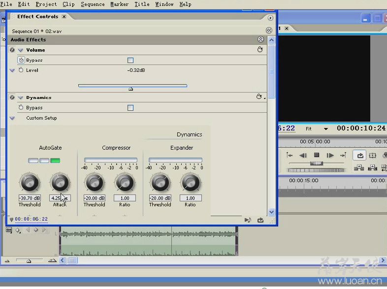The width and height of the screenshot is (387, 289).
Task: Open the Project menu
Action: (x=46, y=4)
